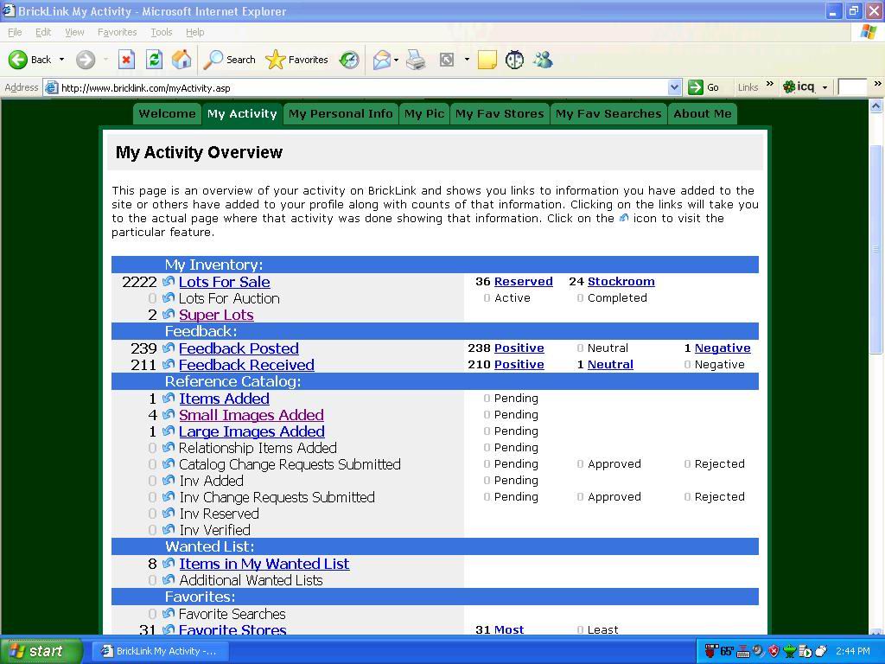This screenshot has width=885, height=664.
Task: Visit feature icon beside Items in My Wanted List
Action: [169, 563]
